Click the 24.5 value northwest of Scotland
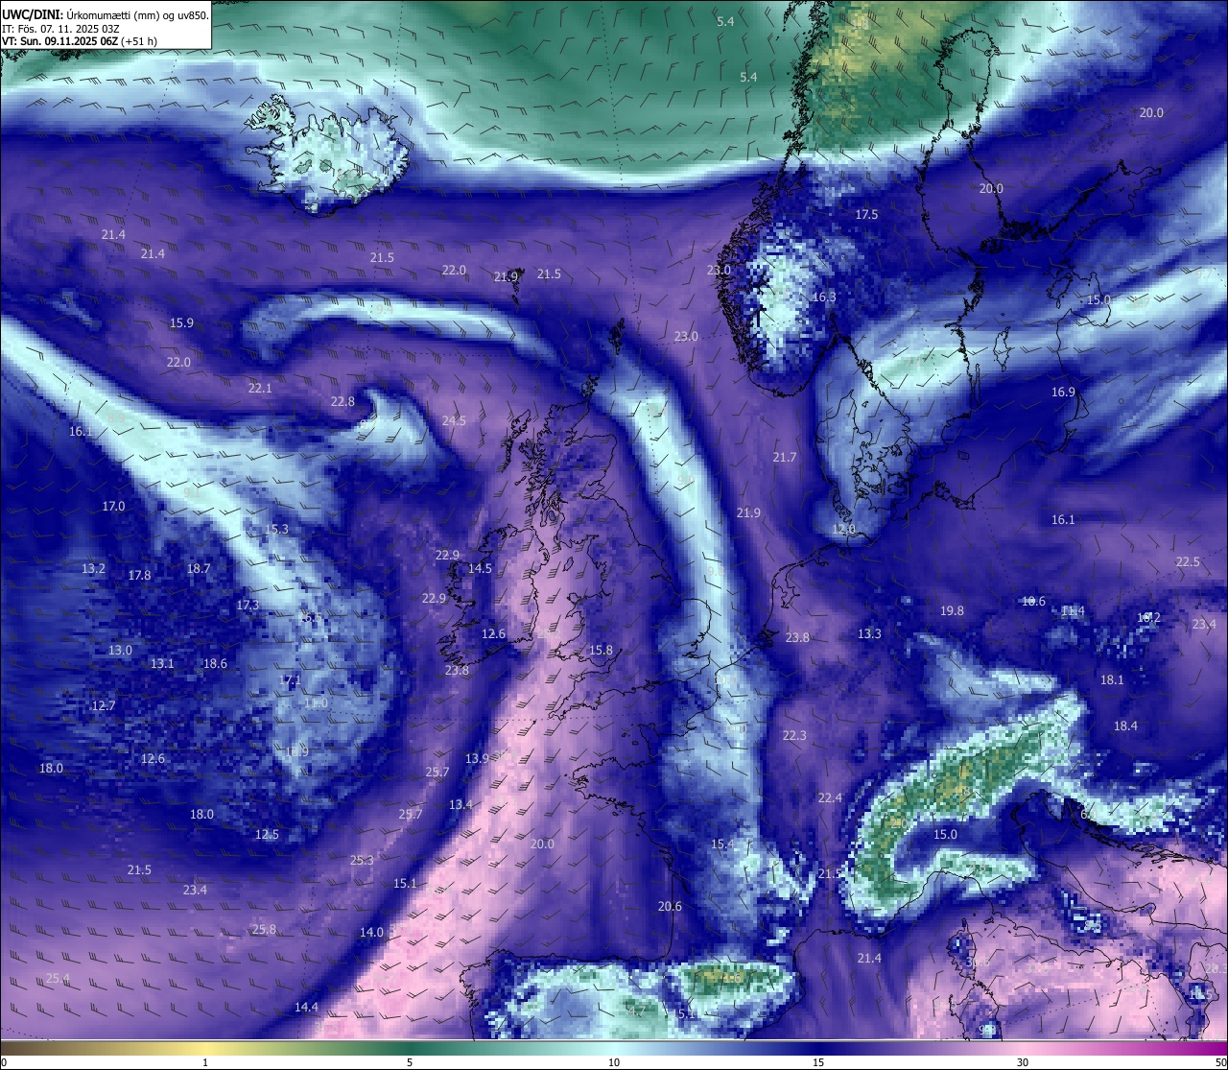The image size is (1228, 1070). pos(454,421)
